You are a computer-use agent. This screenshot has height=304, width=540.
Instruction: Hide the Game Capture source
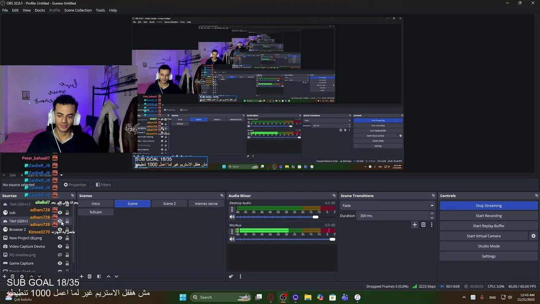coord(60,263)
